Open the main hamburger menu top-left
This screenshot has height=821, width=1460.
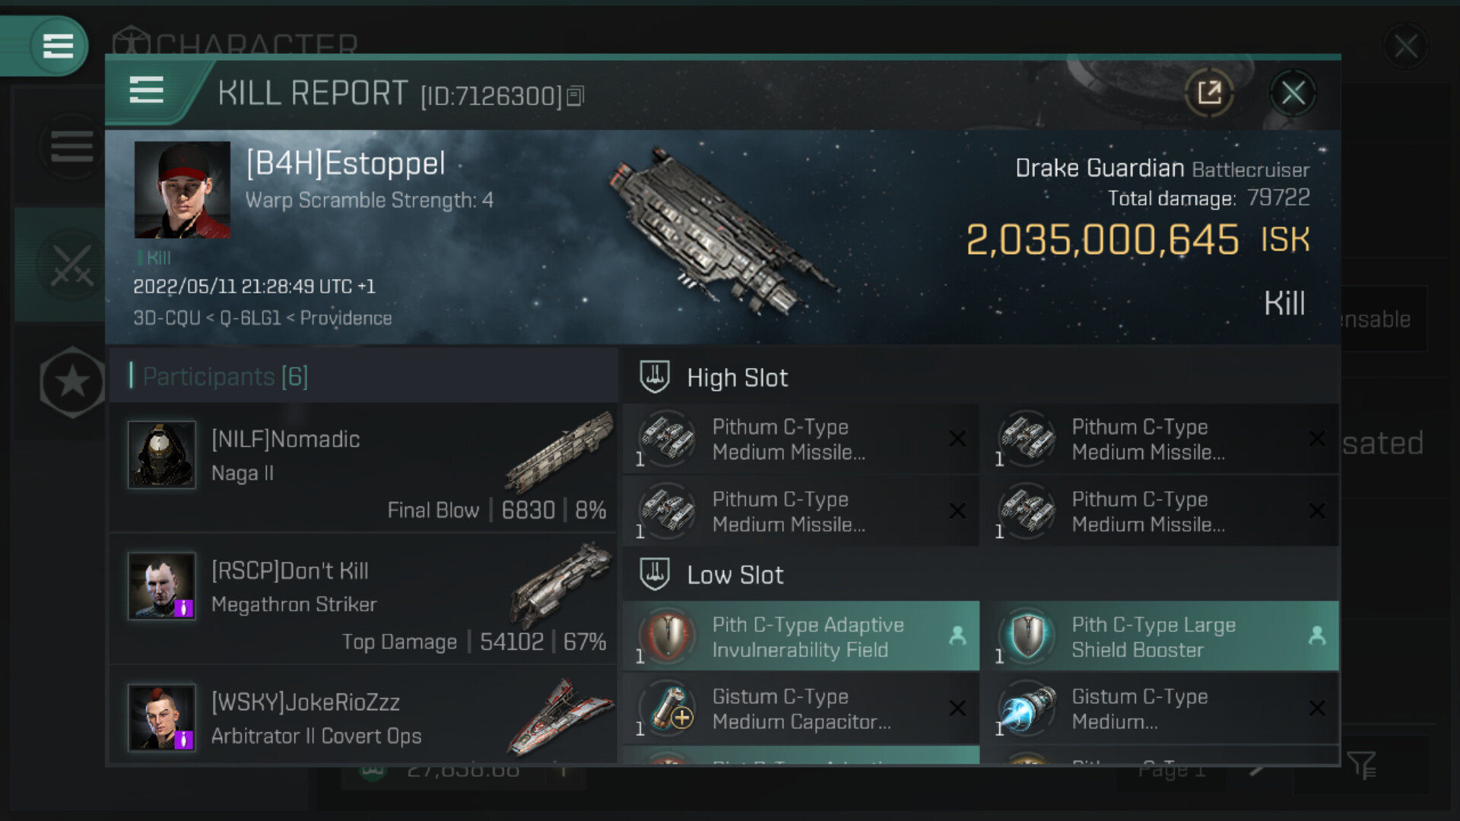point(58,46)
